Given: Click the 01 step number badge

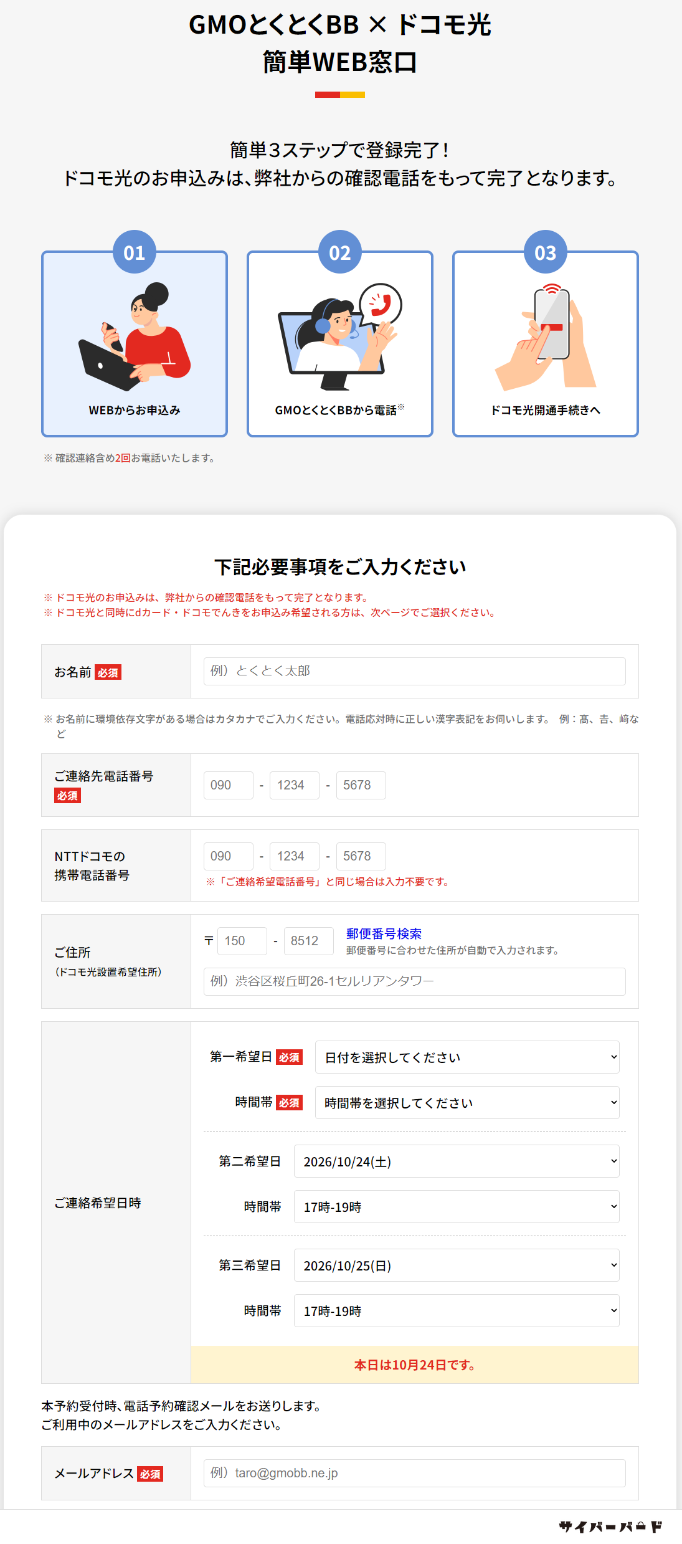Looking at the screenshot, I should tap(135, 252).
